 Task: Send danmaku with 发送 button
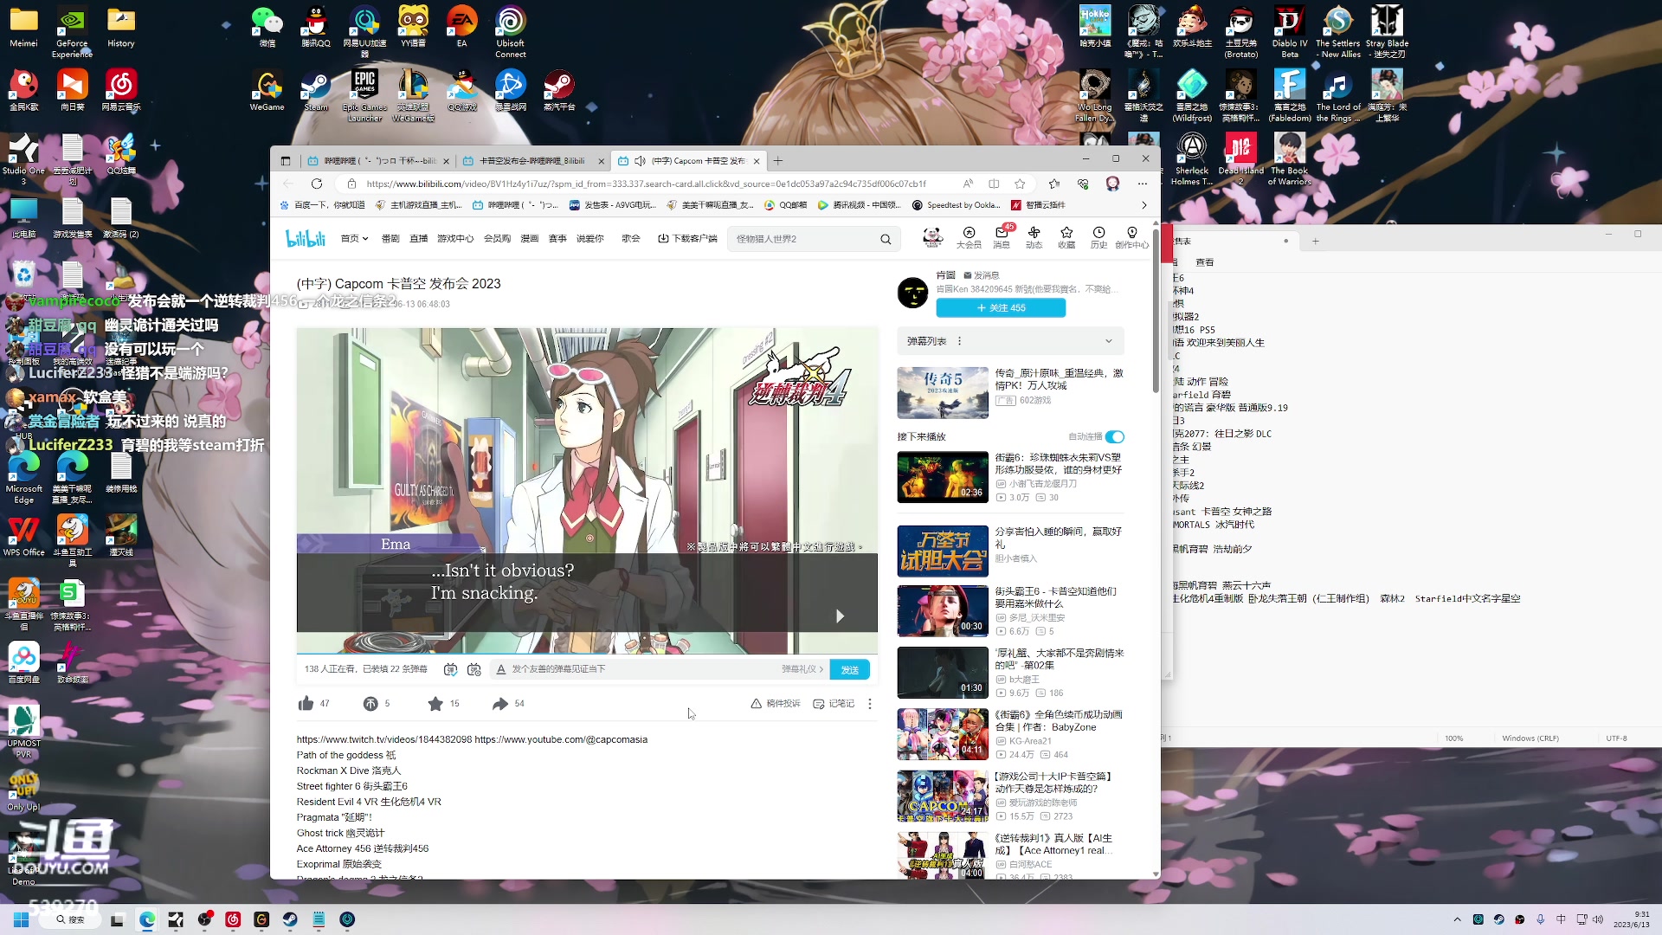849,669
